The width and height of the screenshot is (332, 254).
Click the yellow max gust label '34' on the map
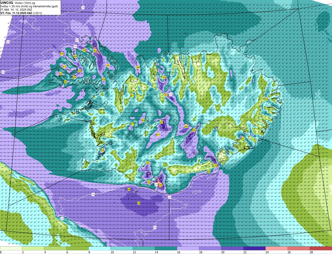pos(95,51)
